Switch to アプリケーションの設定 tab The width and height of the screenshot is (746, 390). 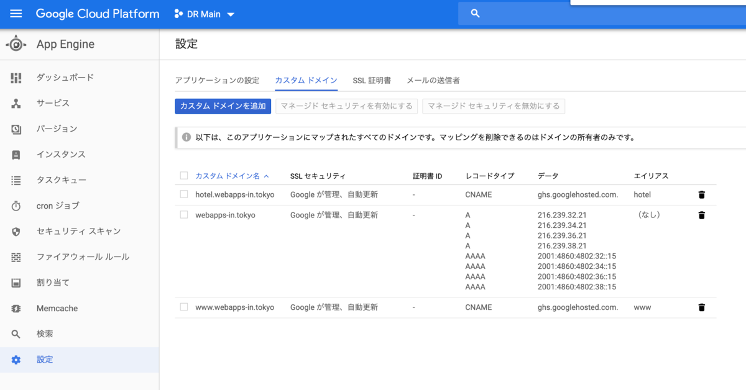click(x=217, y=80)
